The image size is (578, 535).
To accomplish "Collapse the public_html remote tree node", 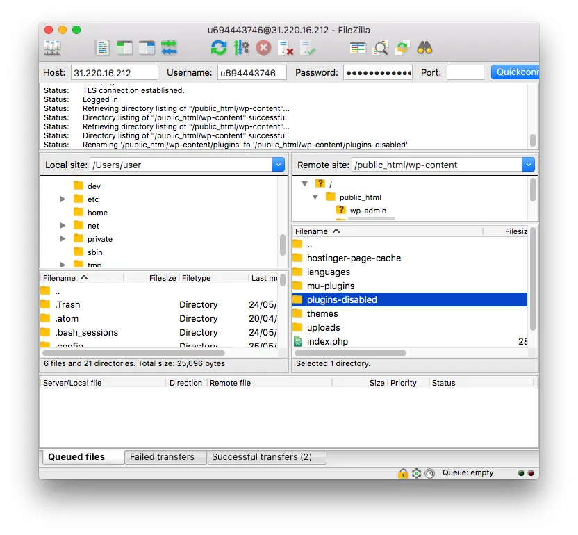I will (x=315, y=197).
